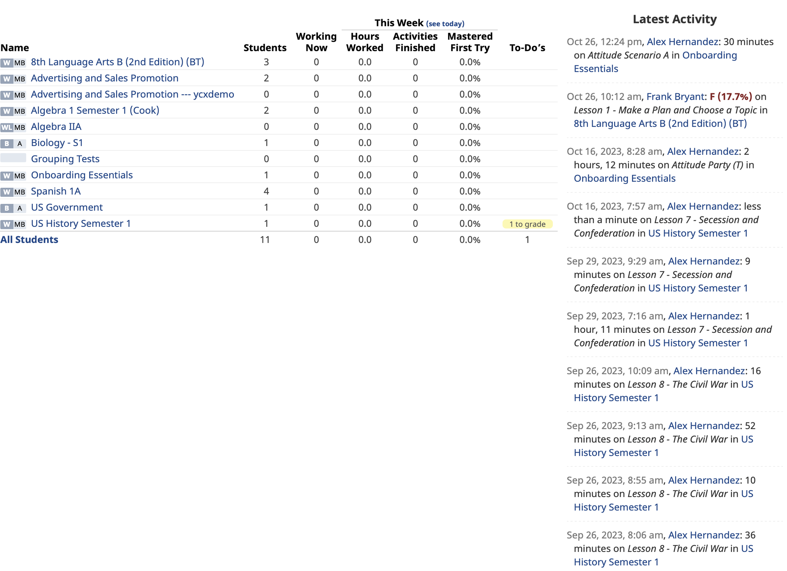Viewport: 787px width, 571px height.
Task: Open the Advertising and Sales Promotion course
Action: [105, 78]
